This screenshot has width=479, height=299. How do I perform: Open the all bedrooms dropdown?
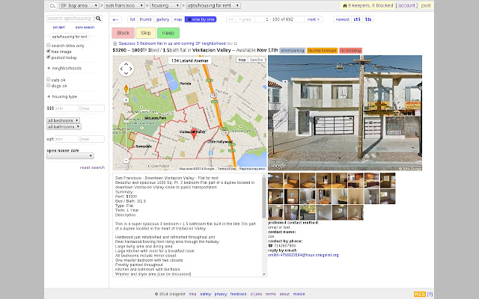click(x=63, y=120)
